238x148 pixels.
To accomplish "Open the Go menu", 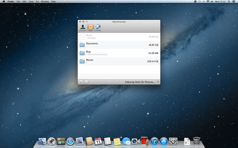I will (37, 1).
